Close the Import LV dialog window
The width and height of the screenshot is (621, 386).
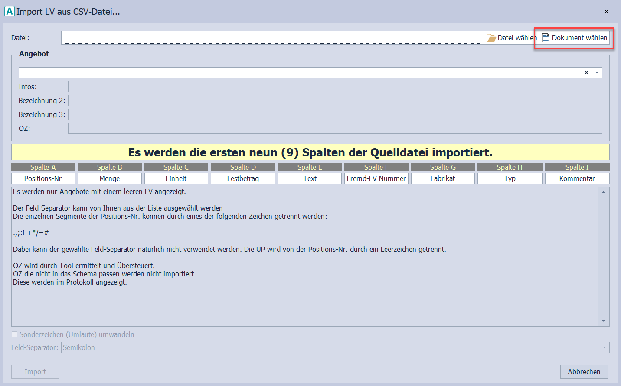click(x=606, y=12)
